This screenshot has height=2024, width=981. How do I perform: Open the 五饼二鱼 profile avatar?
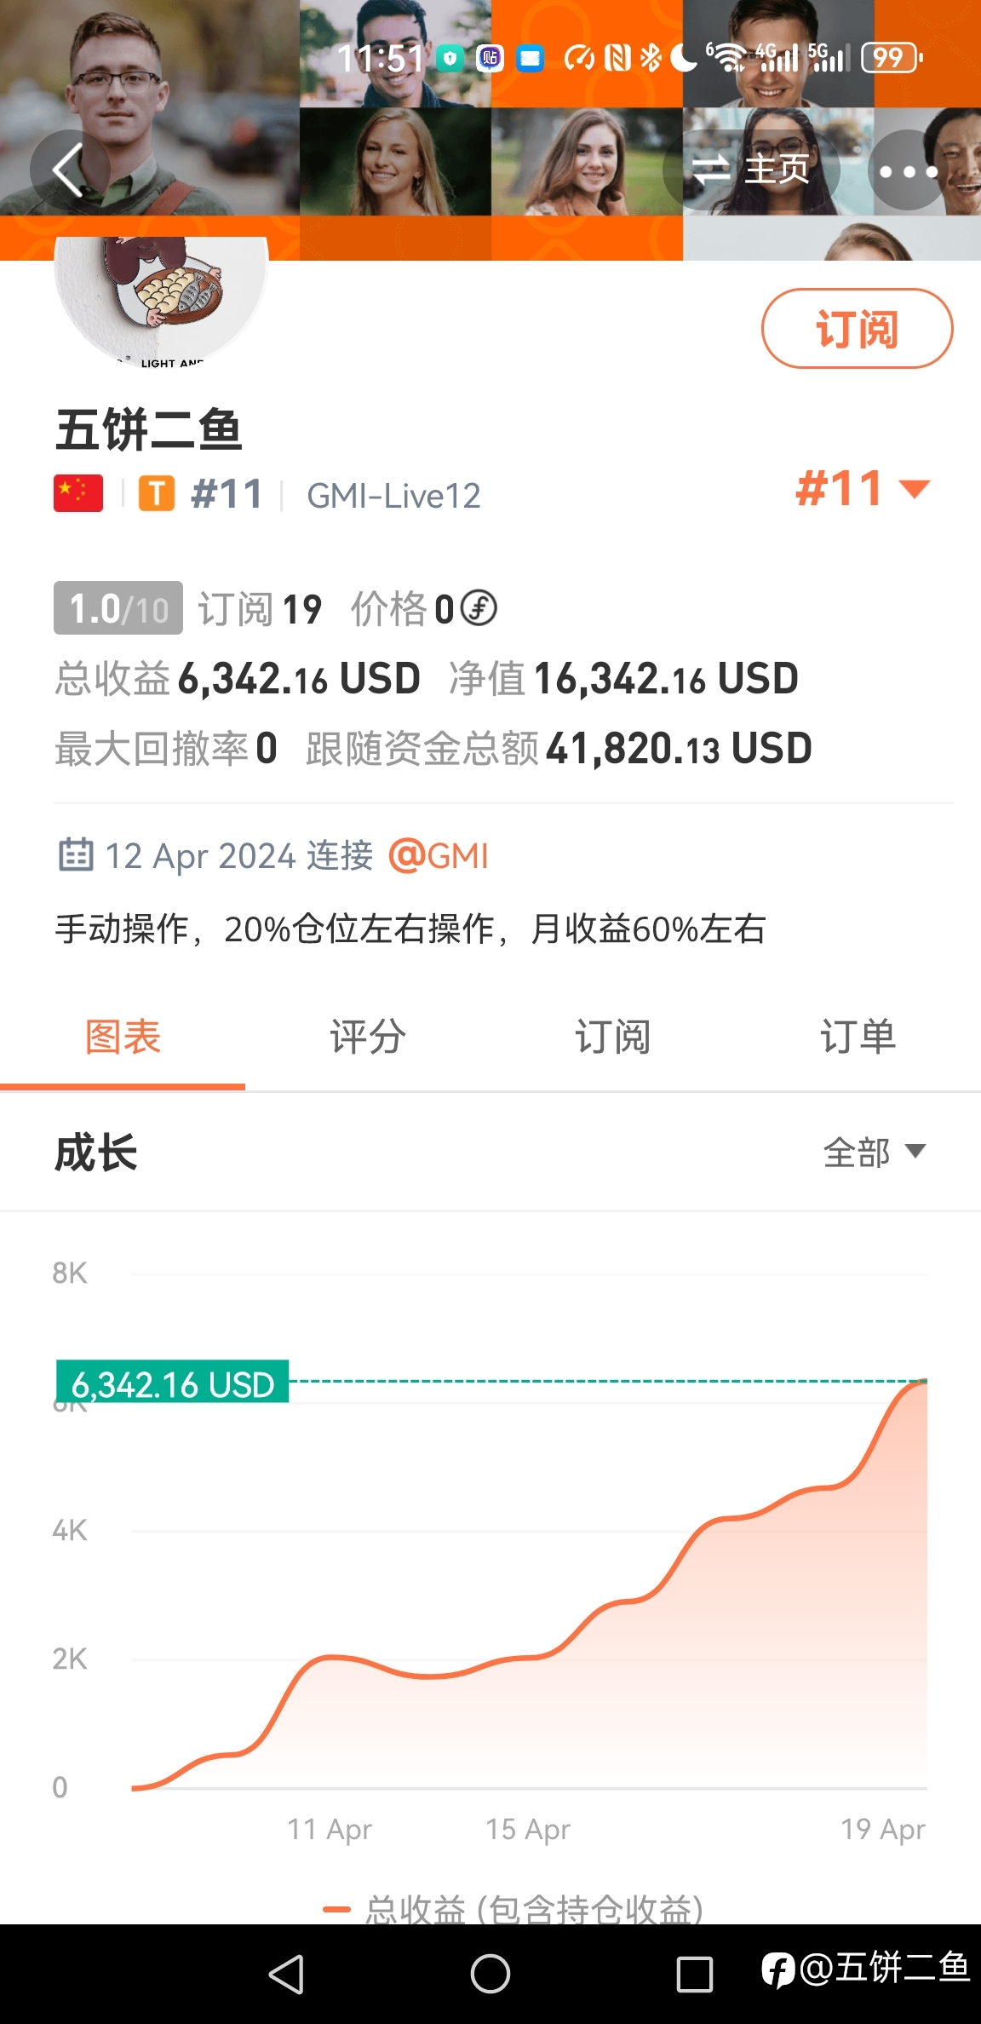pos(162,300)
